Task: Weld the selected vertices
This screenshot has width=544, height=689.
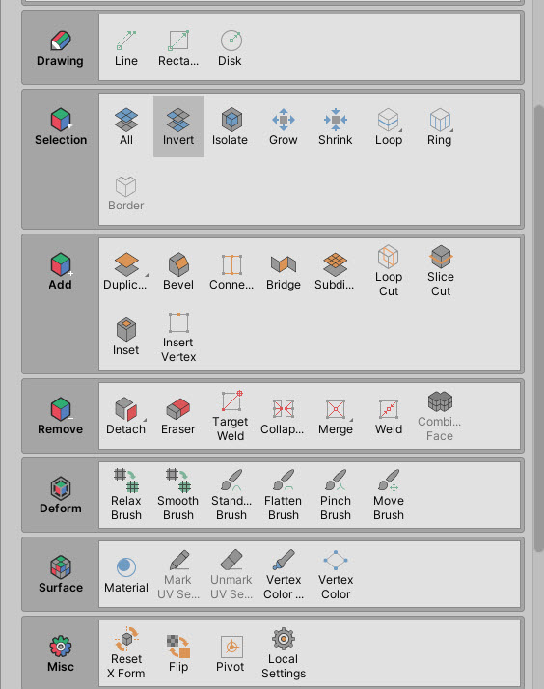Action: pos(389,416)
